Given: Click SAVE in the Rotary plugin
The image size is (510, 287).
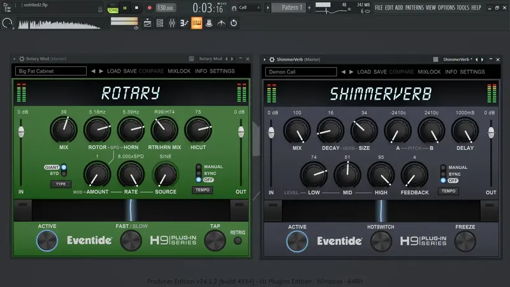Looking at the screenshot, I should [130, 71].
